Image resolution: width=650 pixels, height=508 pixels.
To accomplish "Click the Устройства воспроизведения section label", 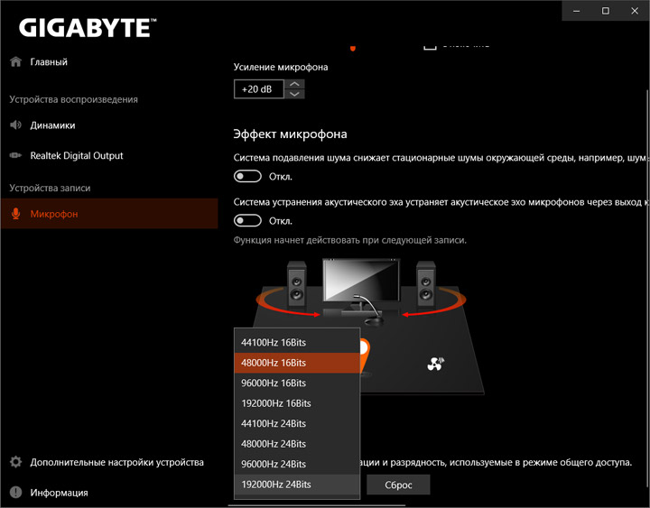I will (74, 99).
